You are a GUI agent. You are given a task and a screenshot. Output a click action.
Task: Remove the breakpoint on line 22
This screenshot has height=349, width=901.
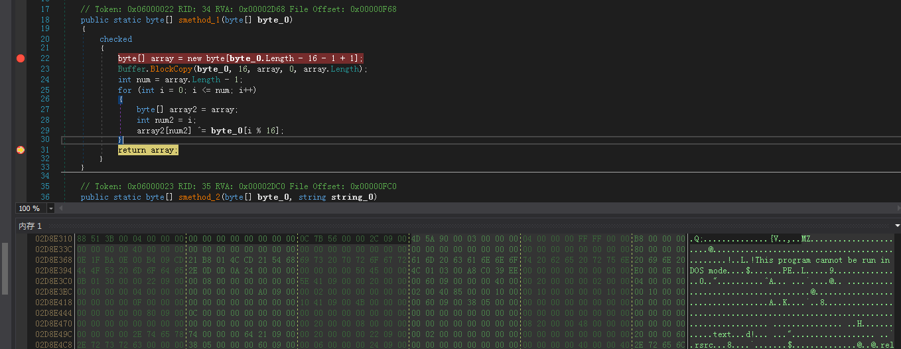(x=21, y=58)
